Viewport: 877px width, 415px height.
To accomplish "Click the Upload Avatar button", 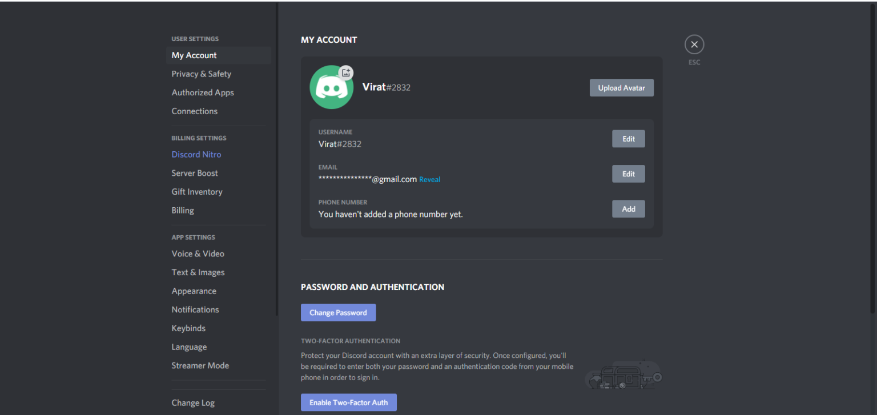I will 621,87.
